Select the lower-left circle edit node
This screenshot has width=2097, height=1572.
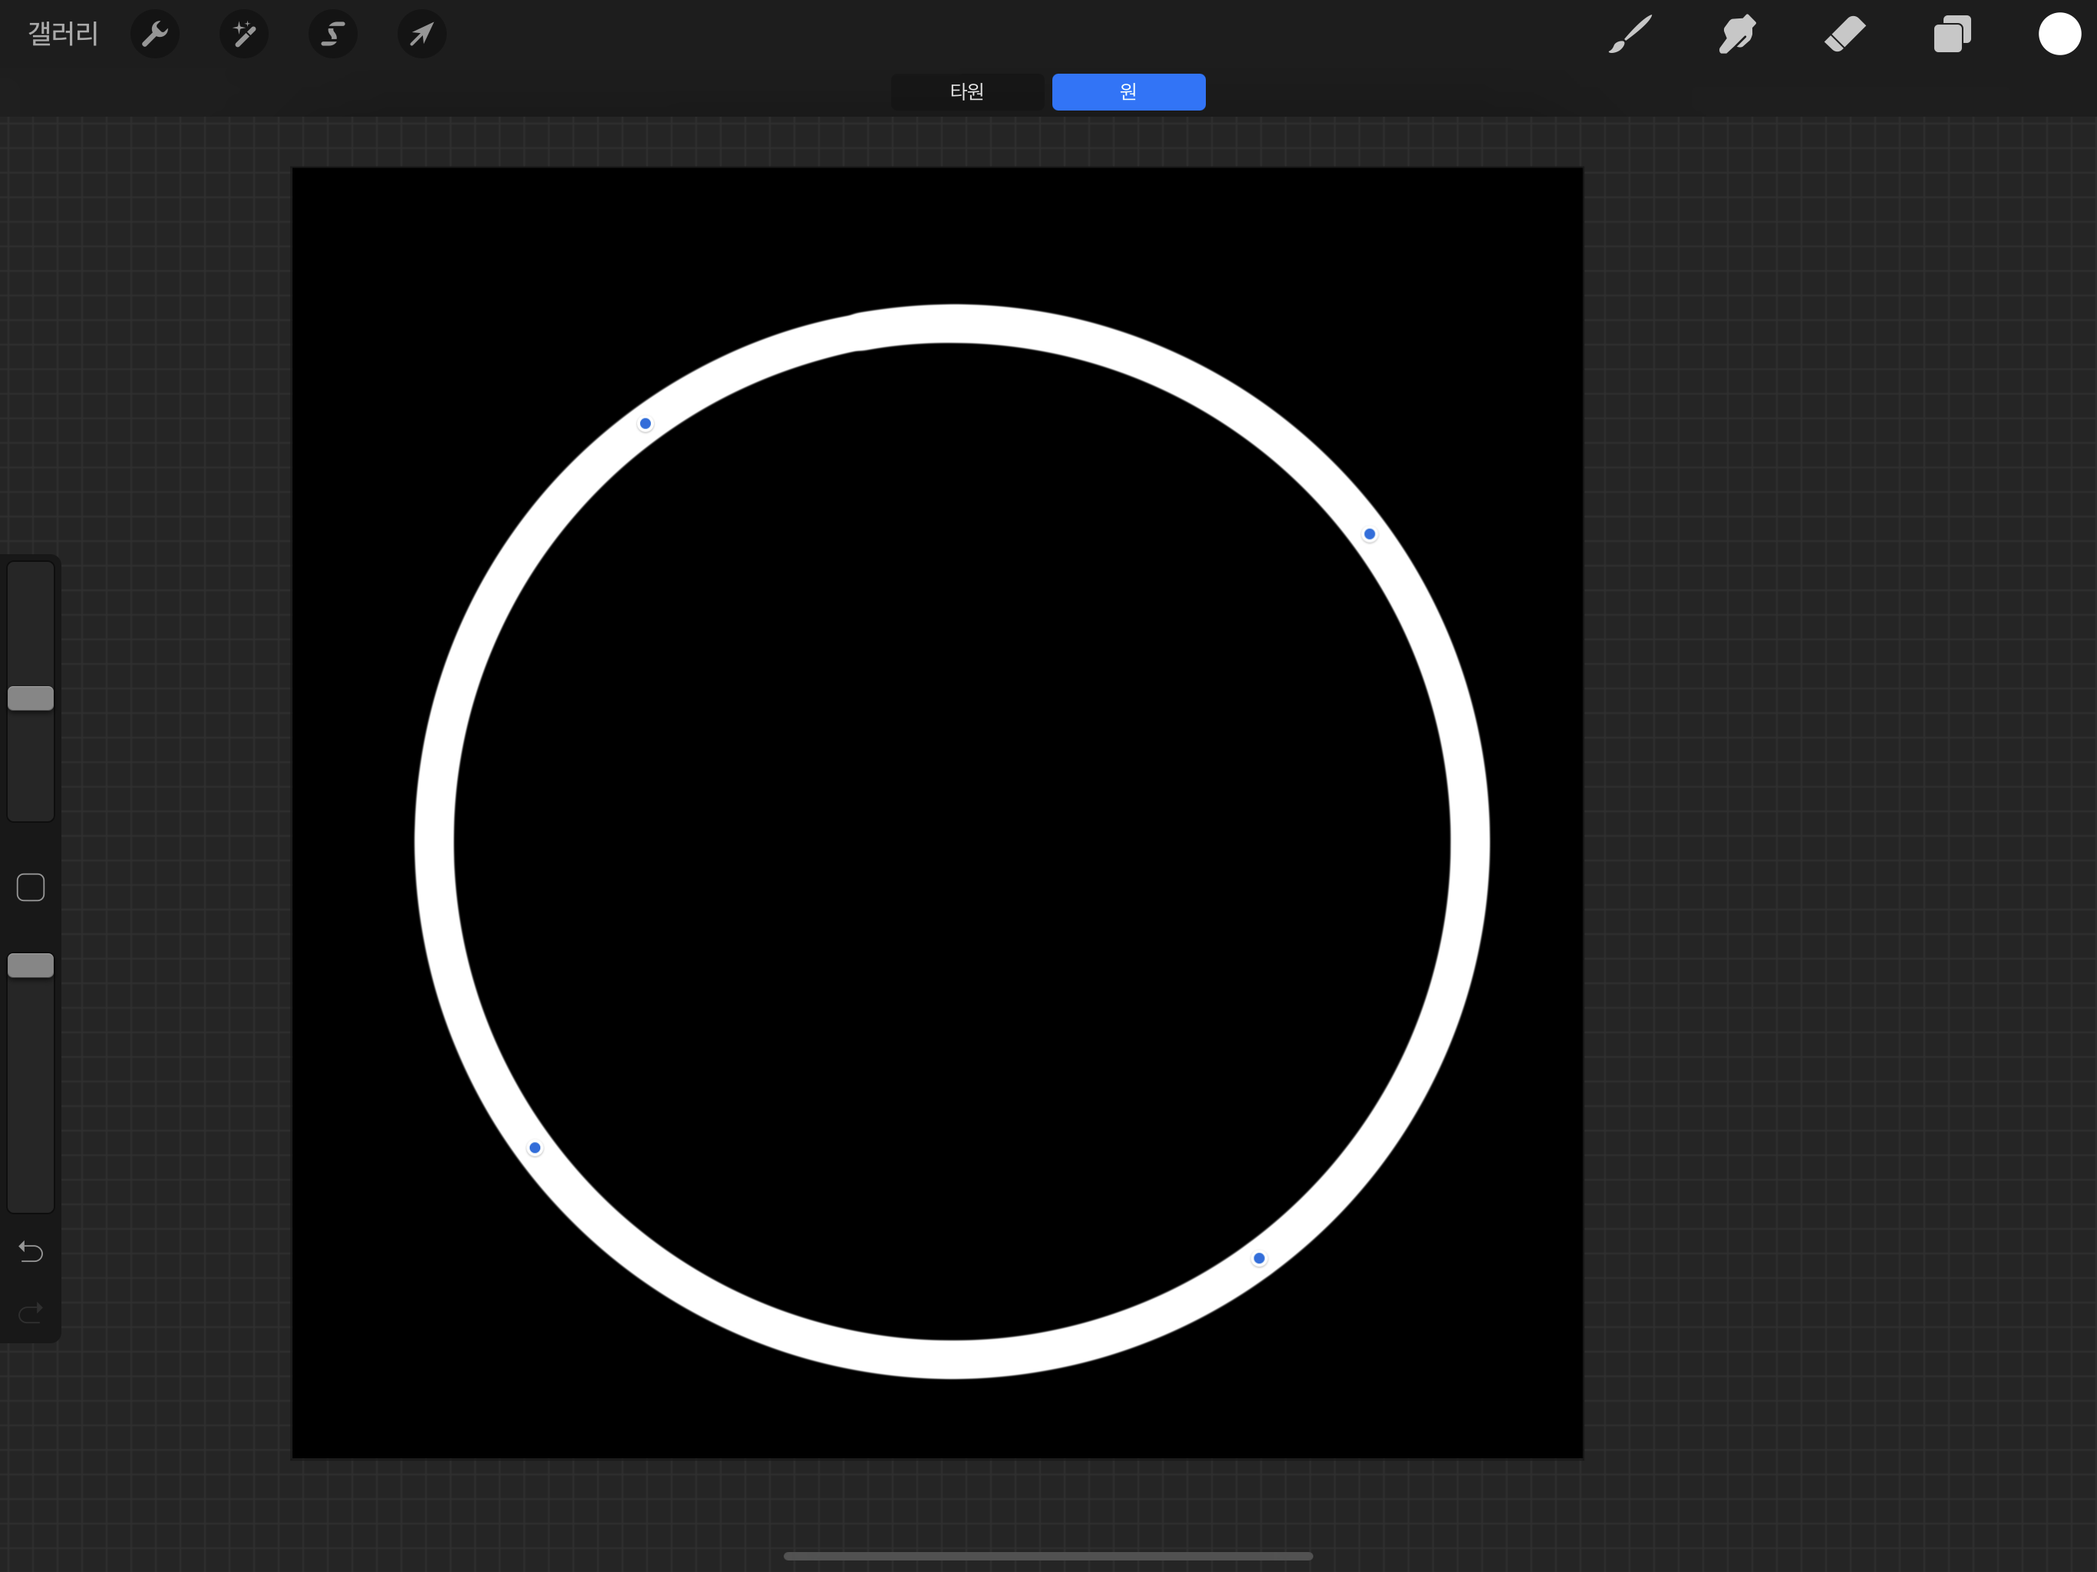pos(535,1148)
